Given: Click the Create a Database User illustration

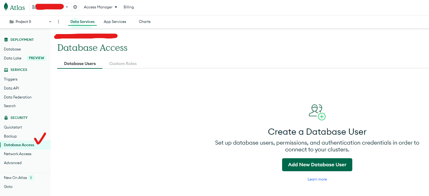Looking at the screenshot, I should pyautogui.click(x=317, y=112).
